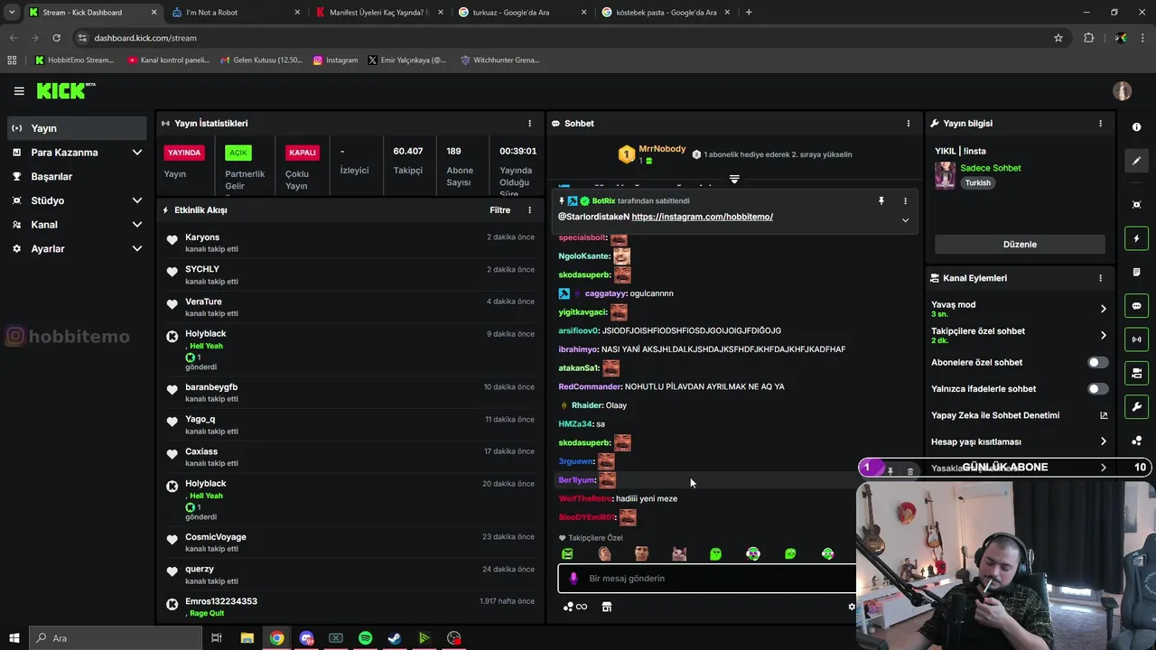
Task: Open Sohbet panel three-dot menu
Action: click(x=909, y=124)
